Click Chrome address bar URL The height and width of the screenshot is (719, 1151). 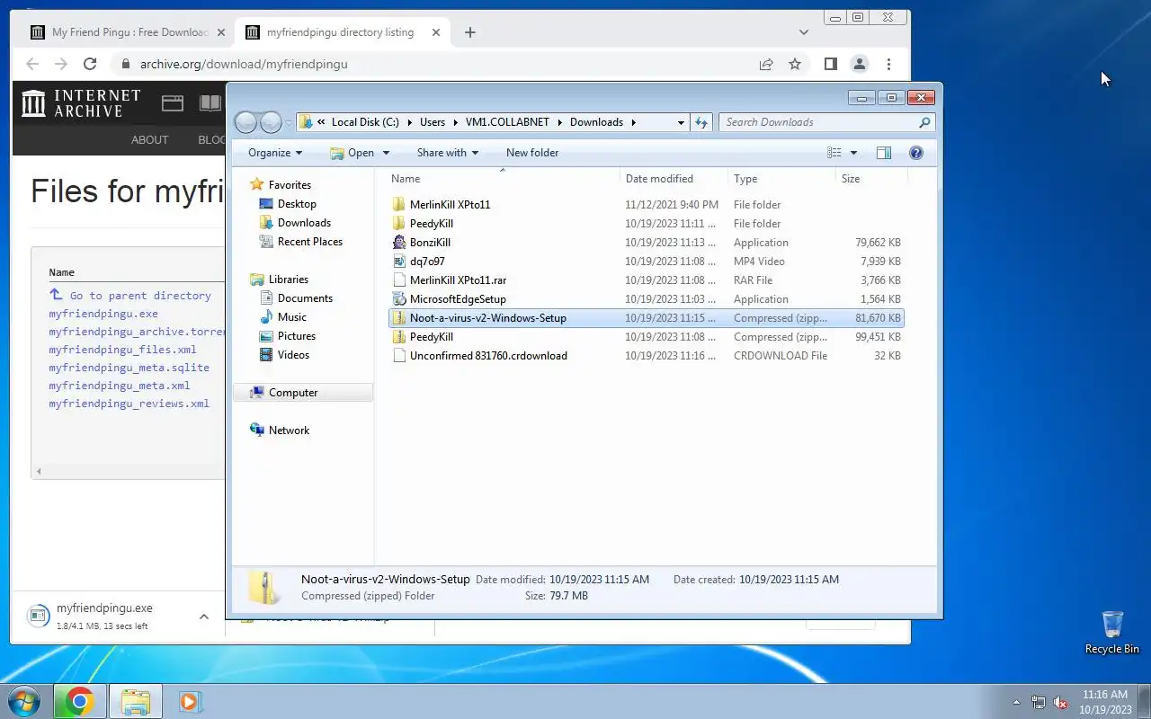pyautogui.click(x=244, y=64)
